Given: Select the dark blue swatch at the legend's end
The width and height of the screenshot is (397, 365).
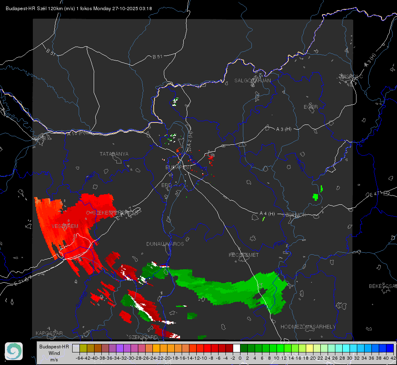Looking at the screenshot, I should pyautogui.click(x=390, y=348).
